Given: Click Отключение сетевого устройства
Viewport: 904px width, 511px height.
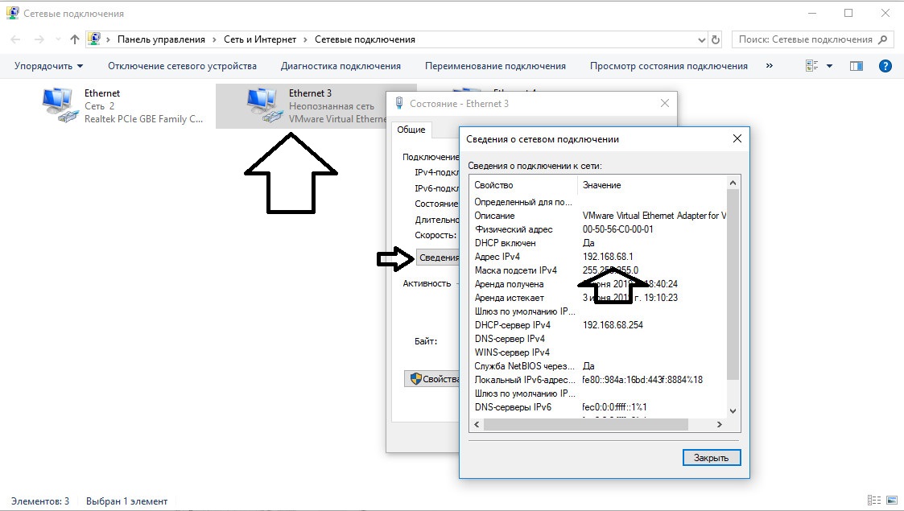Looking at the screenshot, I should tap(182, 66).
